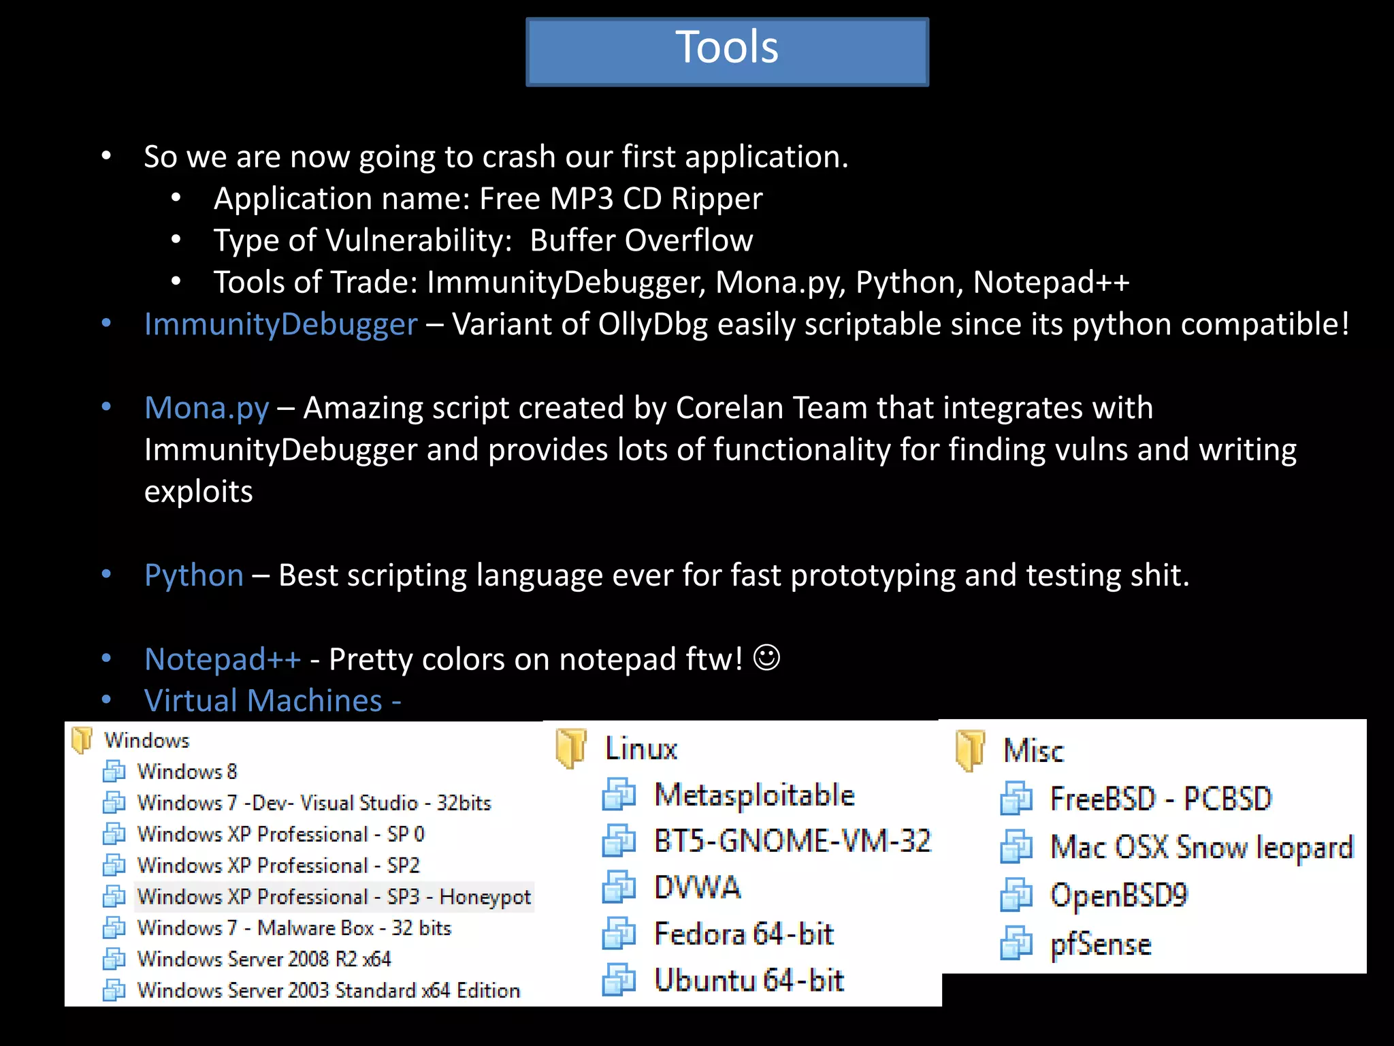
Task: Click the VM icon beside Windows 8
Action: coord(114,771)
